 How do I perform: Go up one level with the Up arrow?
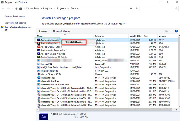16,9
